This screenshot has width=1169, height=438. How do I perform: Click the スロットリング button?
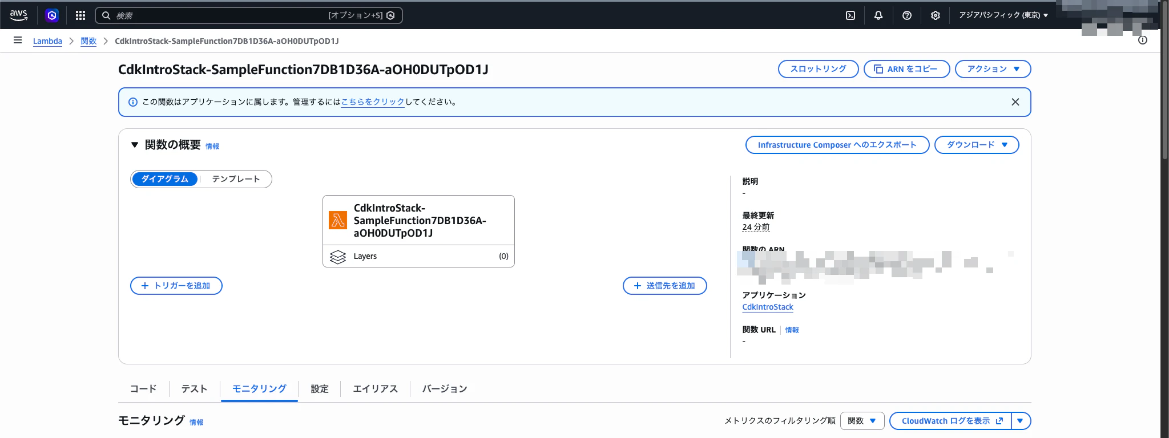[x=819, y=69]
